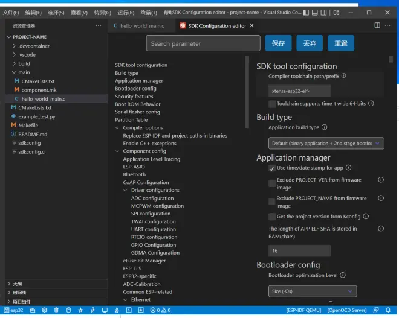
Task: Show info for Compiler toolchain path/prefix
Action: [343, 75]
